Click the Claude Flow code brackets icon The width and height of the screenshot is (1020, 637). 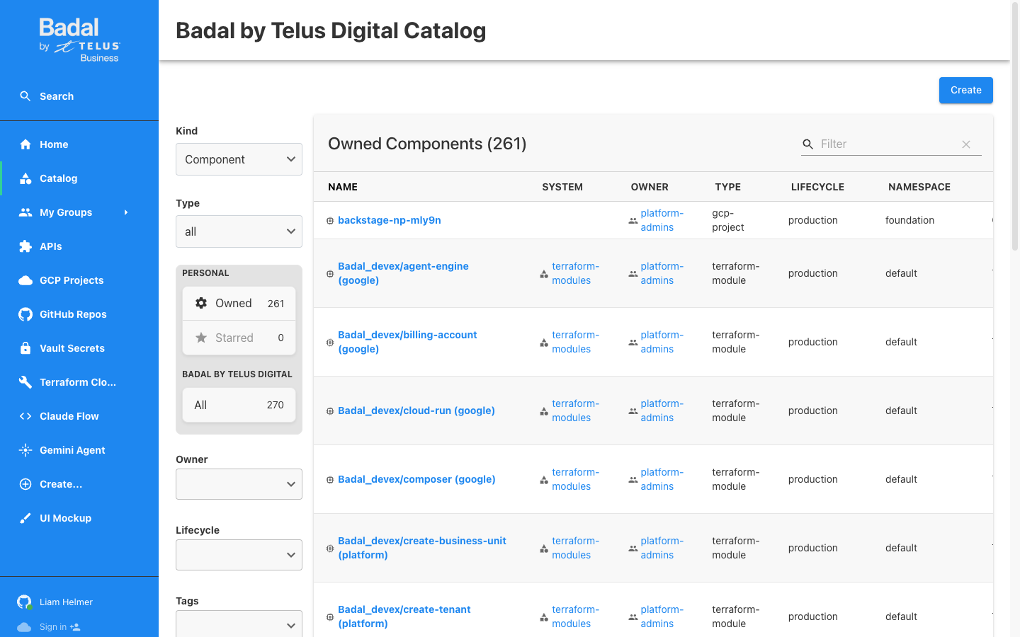[x=25, y=416]
